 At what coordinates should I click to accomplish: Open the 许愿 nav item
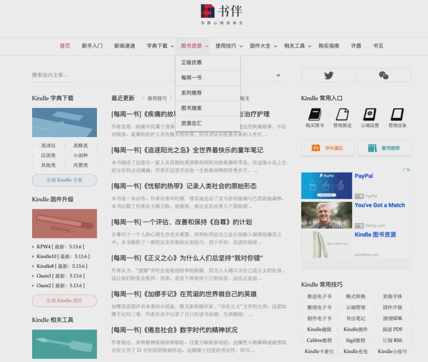356,46
